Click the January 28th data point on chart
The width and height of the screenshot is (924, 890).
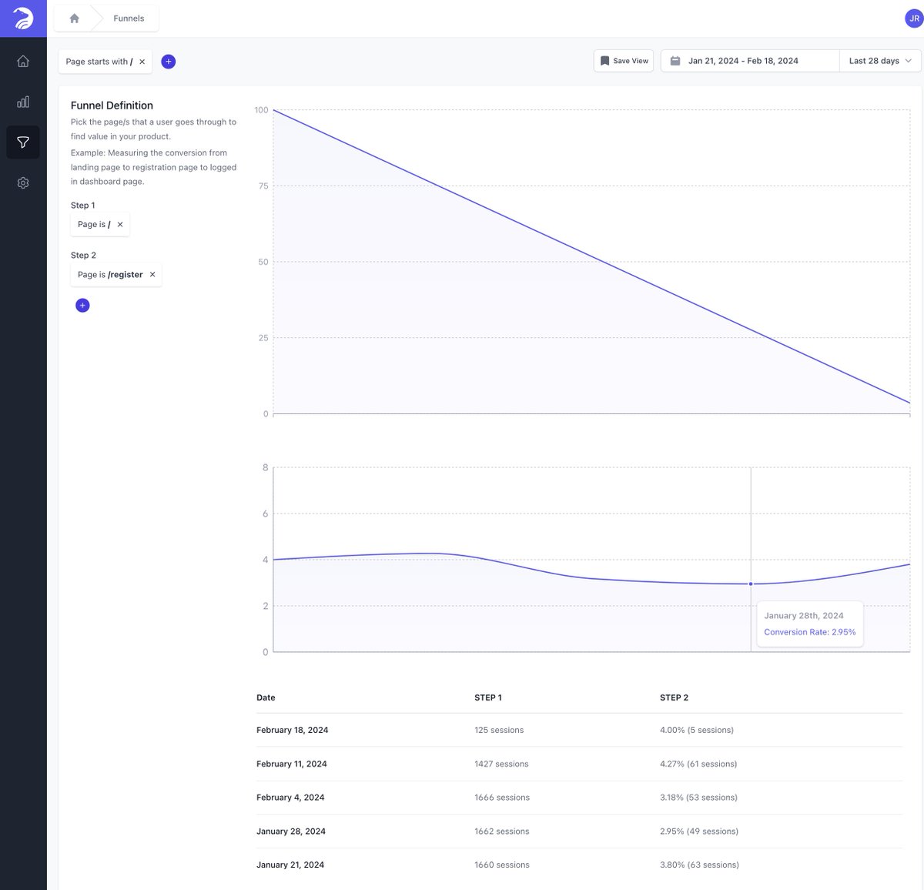tap(751, 584)
